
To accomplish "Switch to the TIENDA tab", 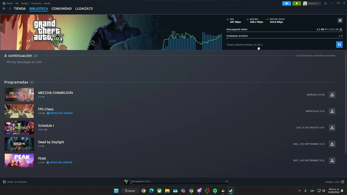I will pyautogui.click(x=20, y=9).
